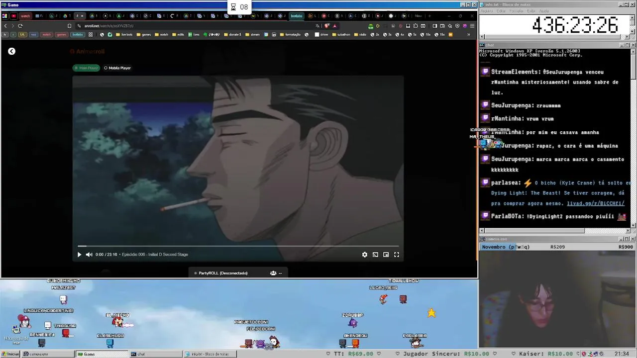Screen dimensions: 637x358
Task: Open the video player settings gear
Action: (365, 255)
